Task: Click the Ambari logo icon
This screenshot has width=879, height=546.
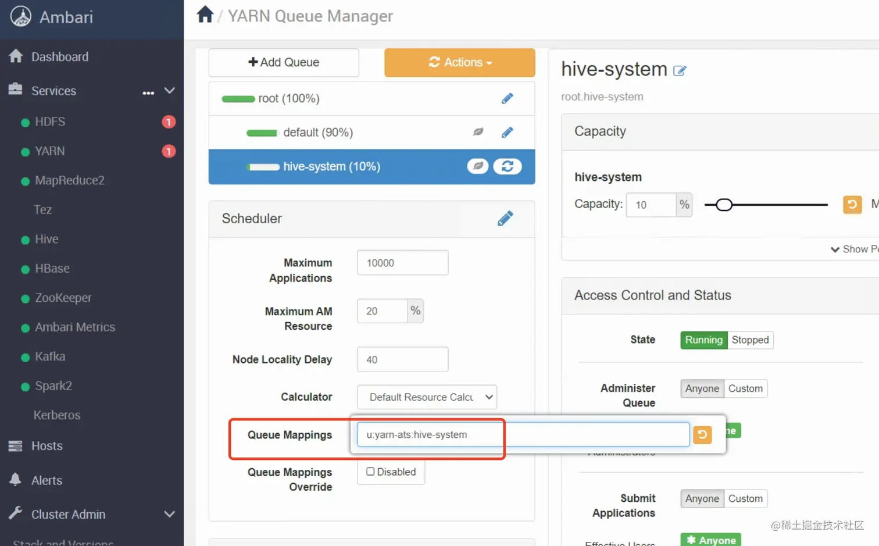Action: (x=21, y=16)
